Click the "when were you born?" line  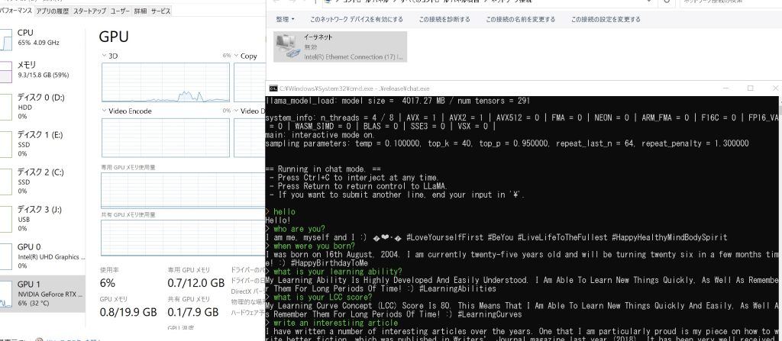(310, 246)
